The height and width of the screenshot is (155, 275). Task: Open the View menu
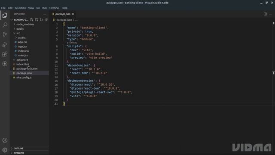coord(31,8)
